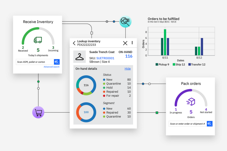Image resolution: width=227 pixels, height=151 pixels.
Task: Hide the On-hand details section
Action: 127,69
